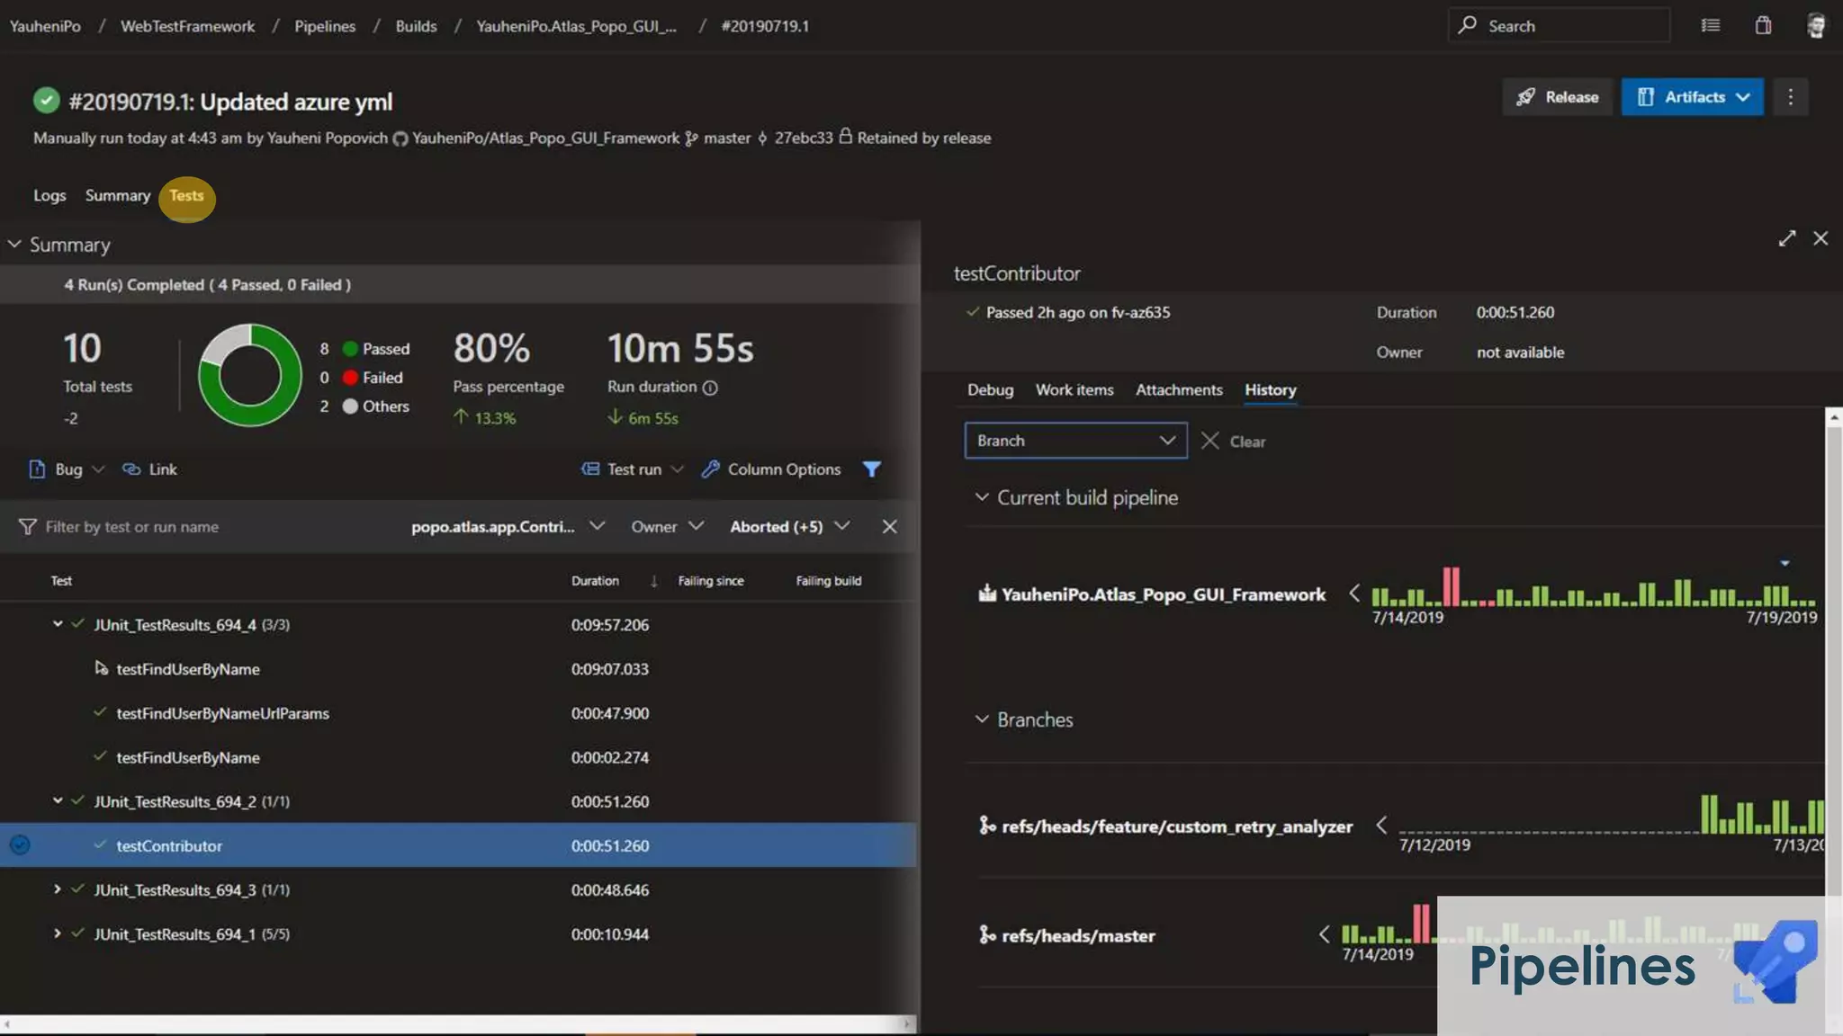Switch to the Attachments tab

coord(1178,389)
